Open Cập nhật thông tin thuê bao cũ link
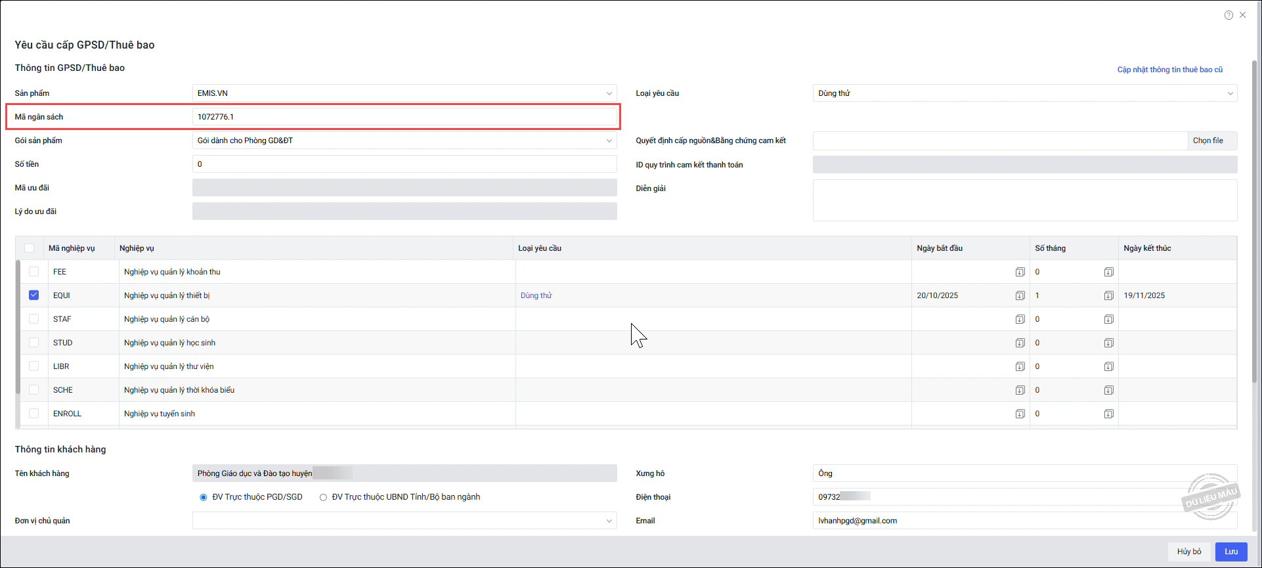Viewport: 1262px width, 568px height. coord(1169,70)
